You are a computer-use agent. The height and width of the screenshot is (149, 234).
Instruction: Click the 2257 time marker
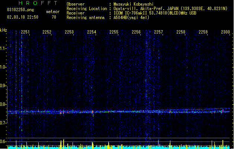[158, 32]
